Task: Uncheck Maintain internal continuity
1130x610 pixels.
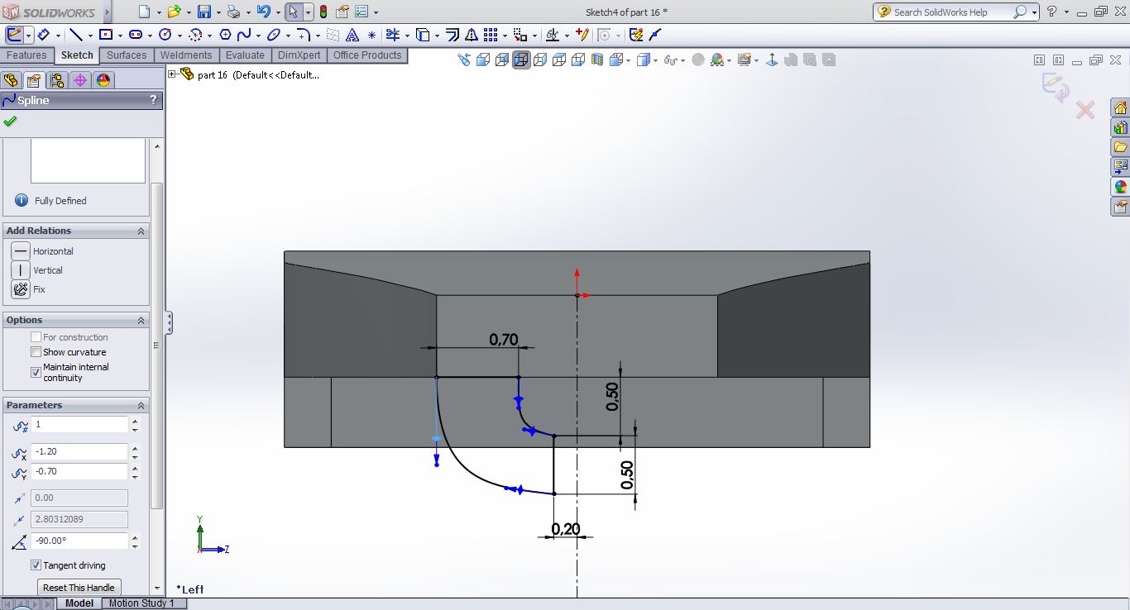Action: [x=36, y=372]
